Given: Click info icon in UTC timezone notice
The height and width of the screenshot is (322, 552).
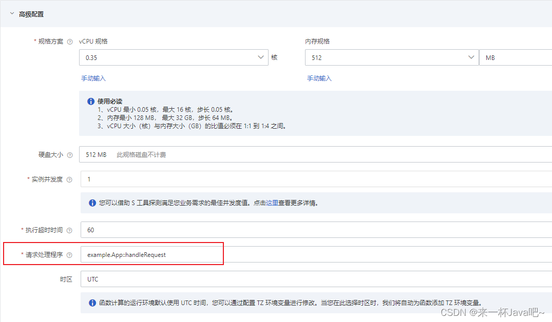Looking at the screenshot, I should click(92, 303).
